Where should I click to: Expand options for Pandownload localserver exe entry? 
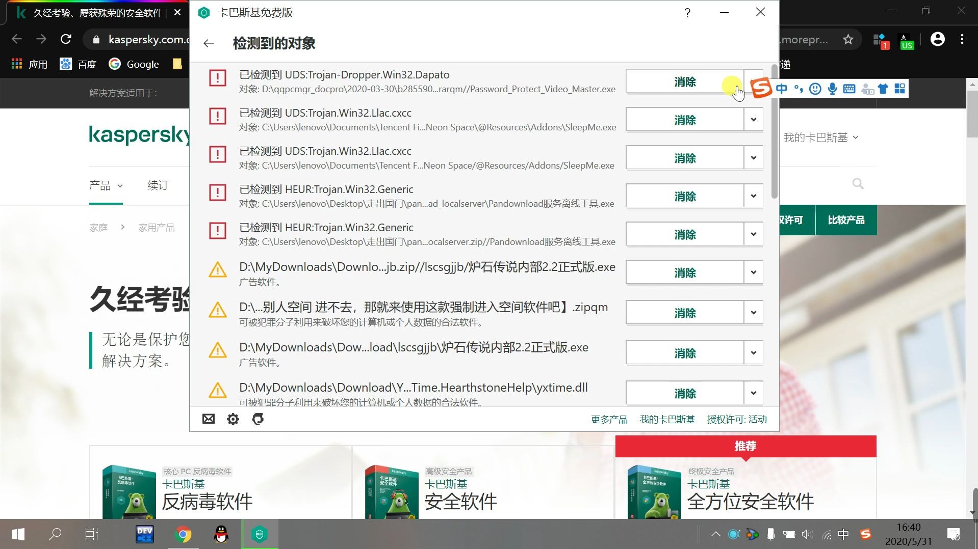tap(753, 196)
